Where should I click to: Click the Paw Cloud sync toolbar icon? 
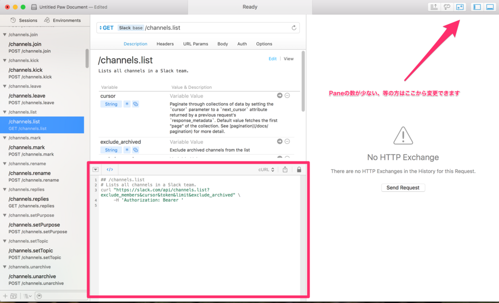(x=447, y=7)
